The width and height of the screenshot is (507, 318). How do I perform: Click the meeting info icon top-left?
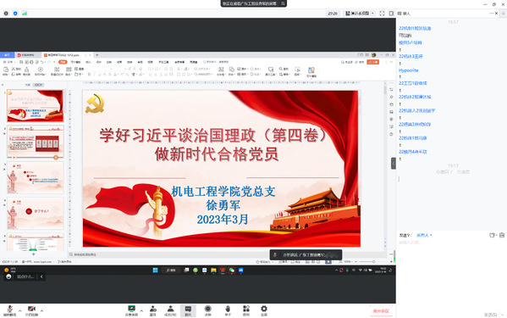point(6,14)
